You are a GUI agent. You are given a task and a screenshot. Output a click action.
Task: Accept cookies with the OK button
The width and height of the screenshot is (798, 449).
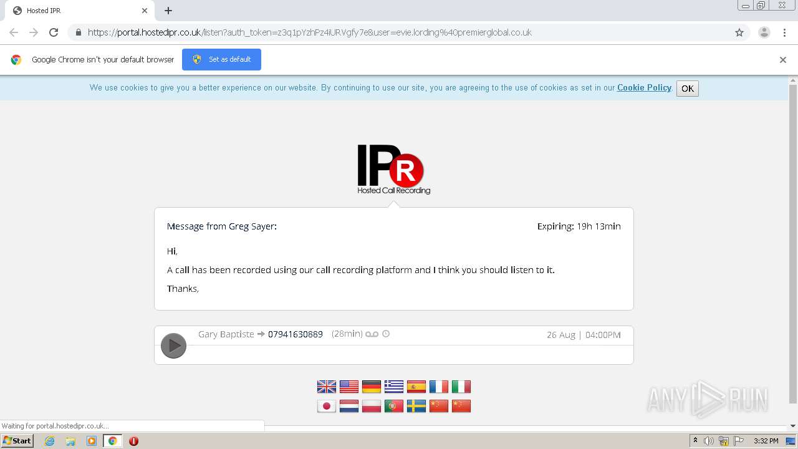click(x=688, y=89)
